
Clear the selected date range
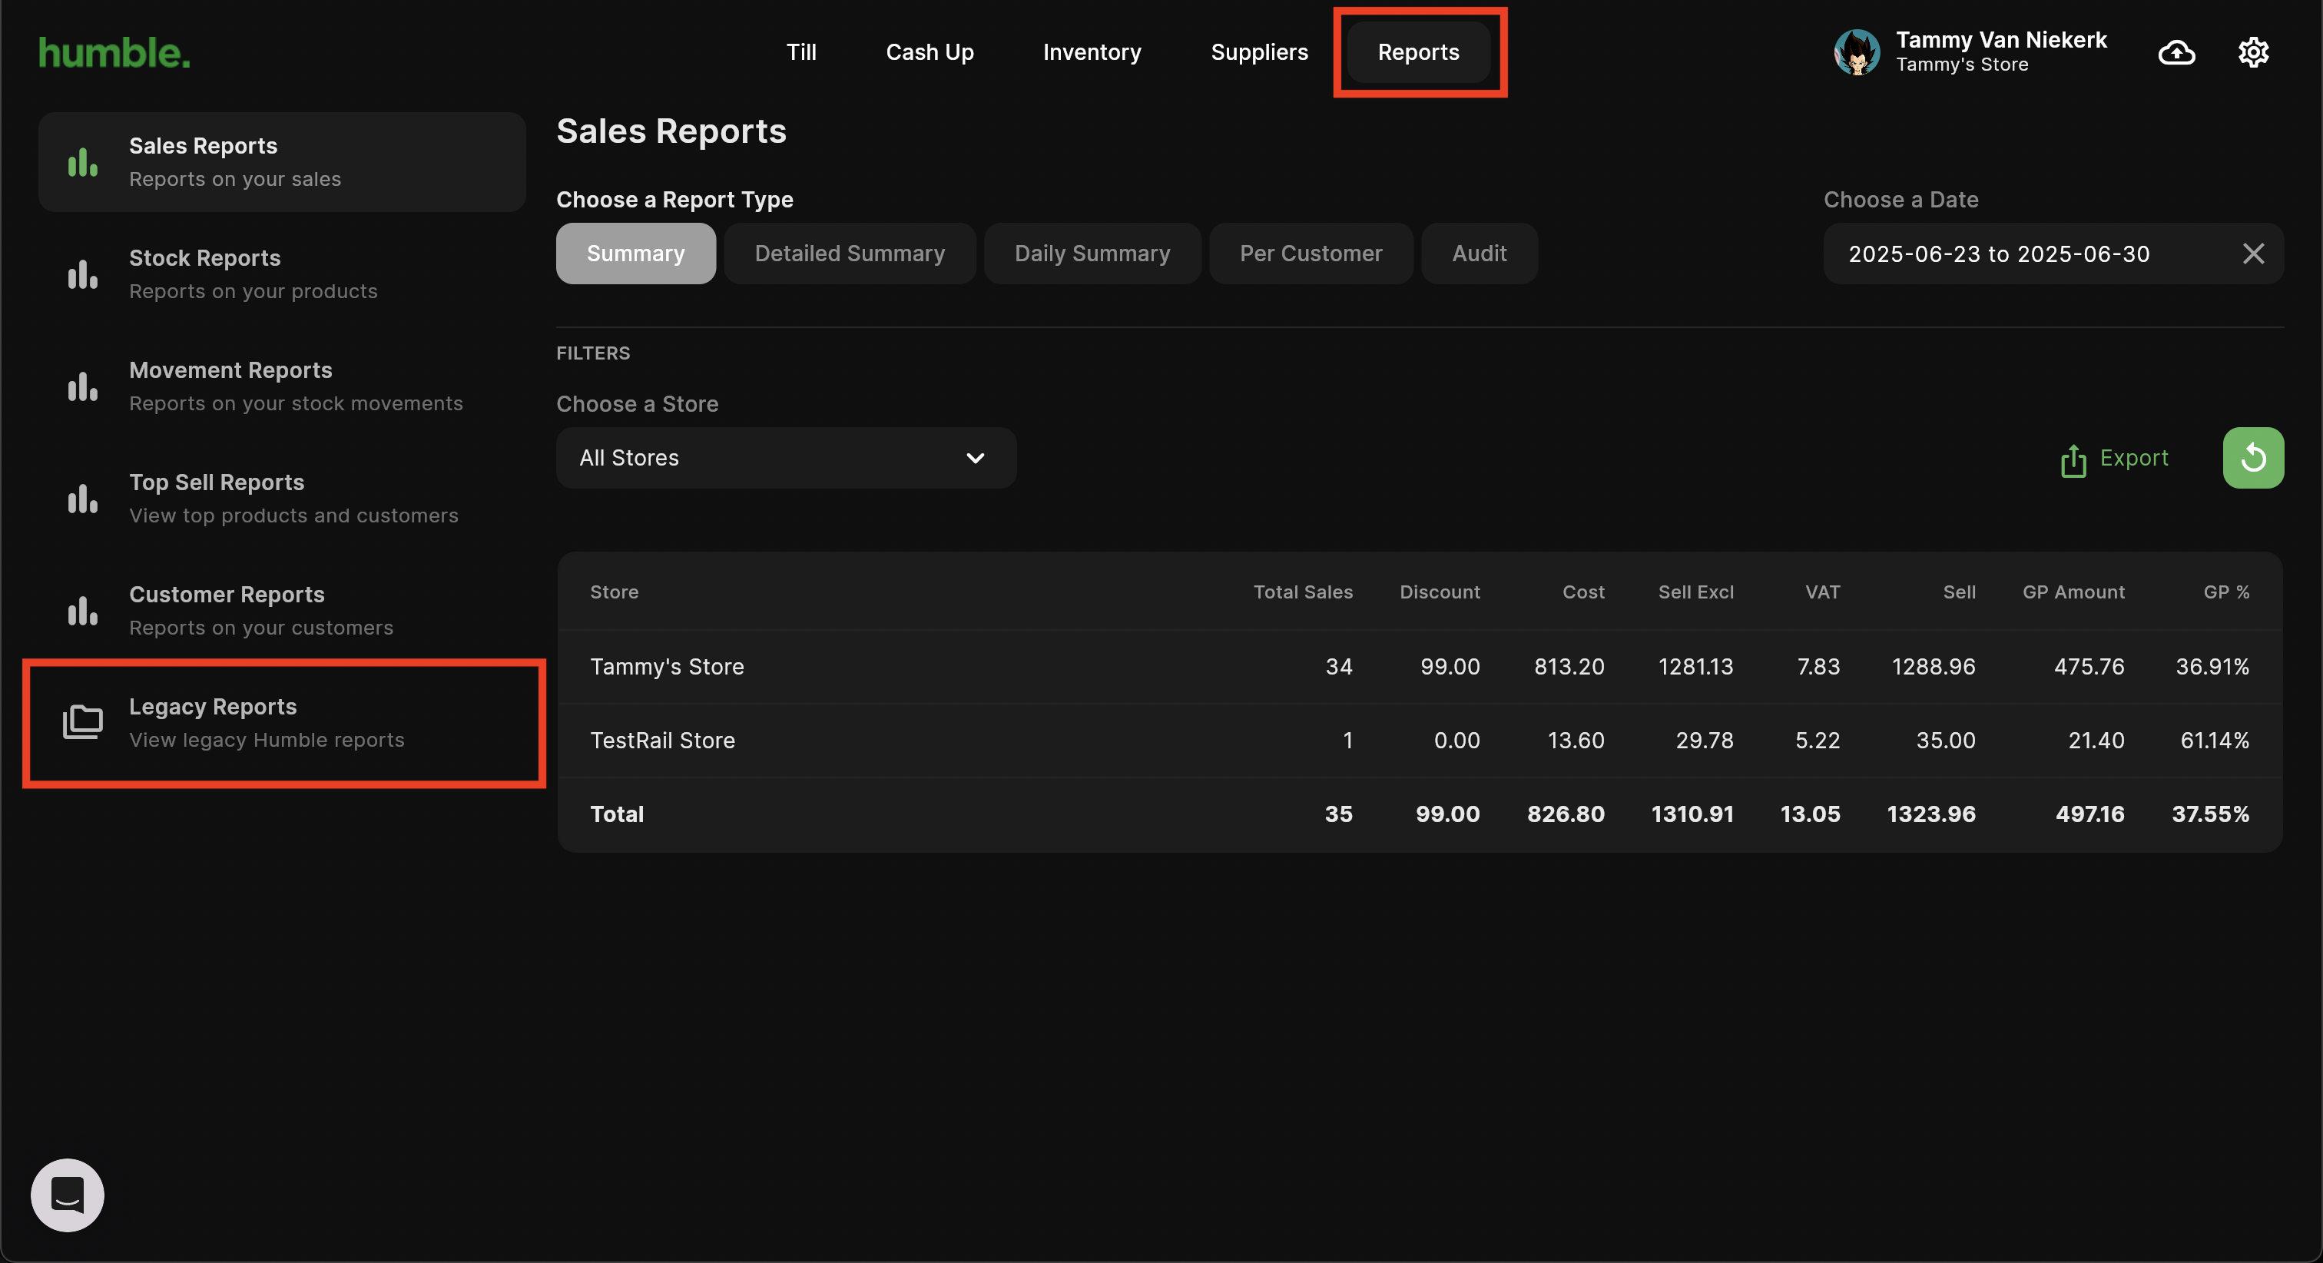click(2252, 254)
